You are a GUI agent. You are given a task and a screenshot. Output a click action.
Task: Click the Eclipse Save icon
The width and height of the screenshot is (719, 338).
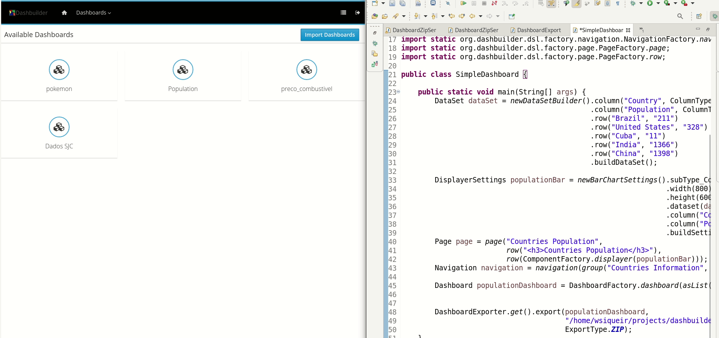pyautogui.click(x=392, y=3)
